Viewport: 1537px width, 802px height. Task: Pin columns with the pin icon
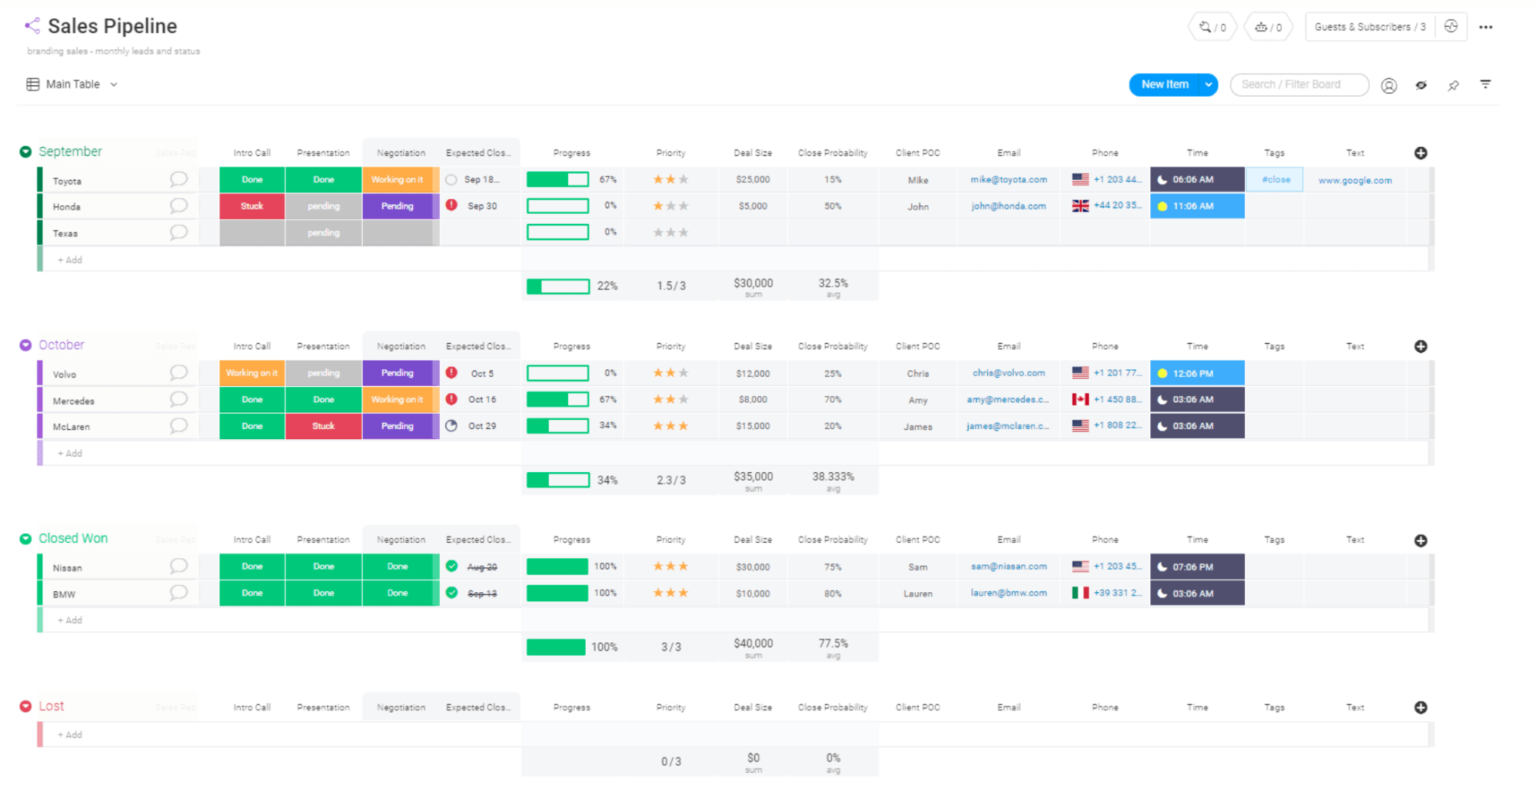pos(1453,85)
